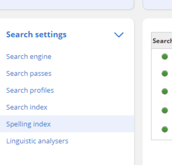This screenshot has height=165, width=172.
Task: Click the third green status circle
Action: (165, 91)
